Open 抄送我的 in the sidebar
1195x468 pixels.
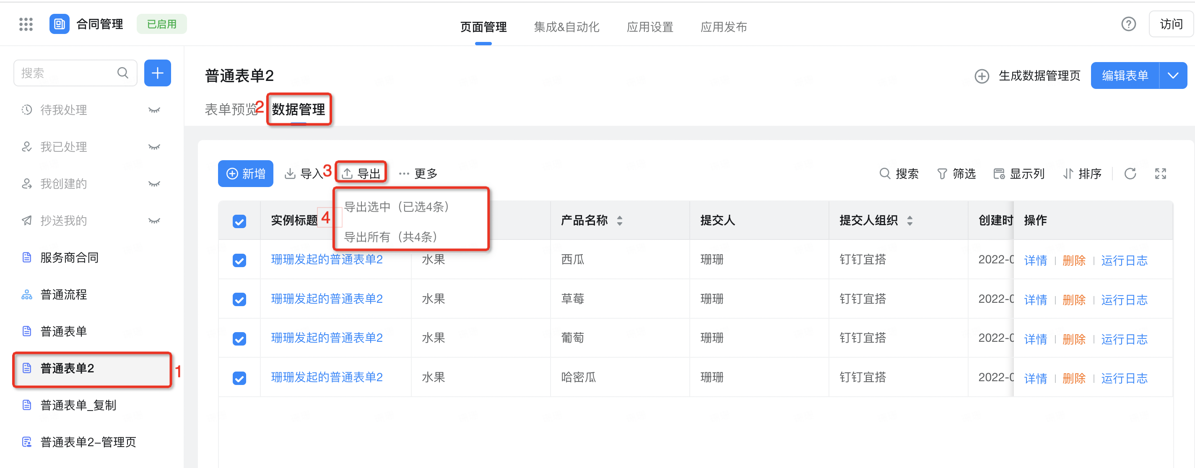point(64,221)
